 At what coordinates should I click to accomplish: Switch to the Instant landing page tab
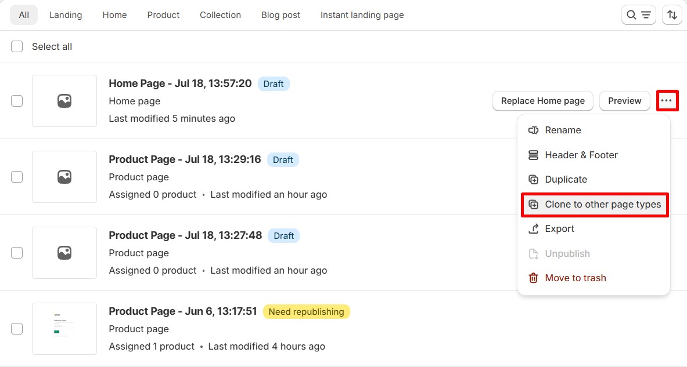[362, 15]
